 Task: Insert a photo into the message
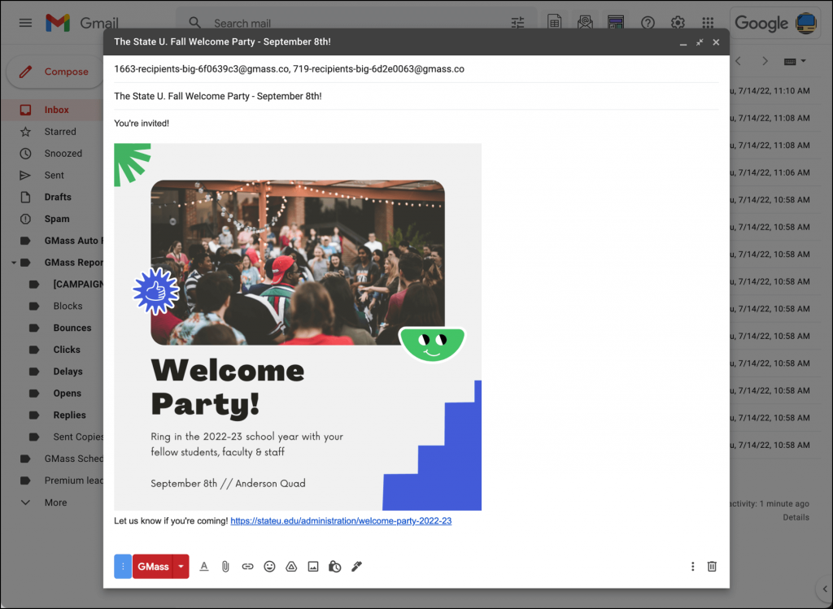[312, 566]
